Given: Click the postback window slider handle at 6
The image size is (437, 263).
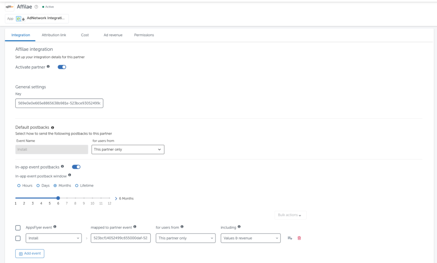Looking at the screenshot, I should (58, 198).
